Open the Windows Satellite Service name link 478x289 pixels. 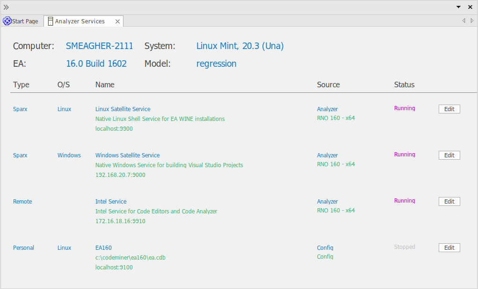127,155
